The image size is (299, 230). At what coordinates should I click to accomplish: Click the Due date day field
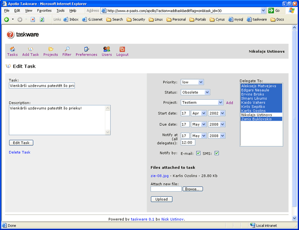185,124
